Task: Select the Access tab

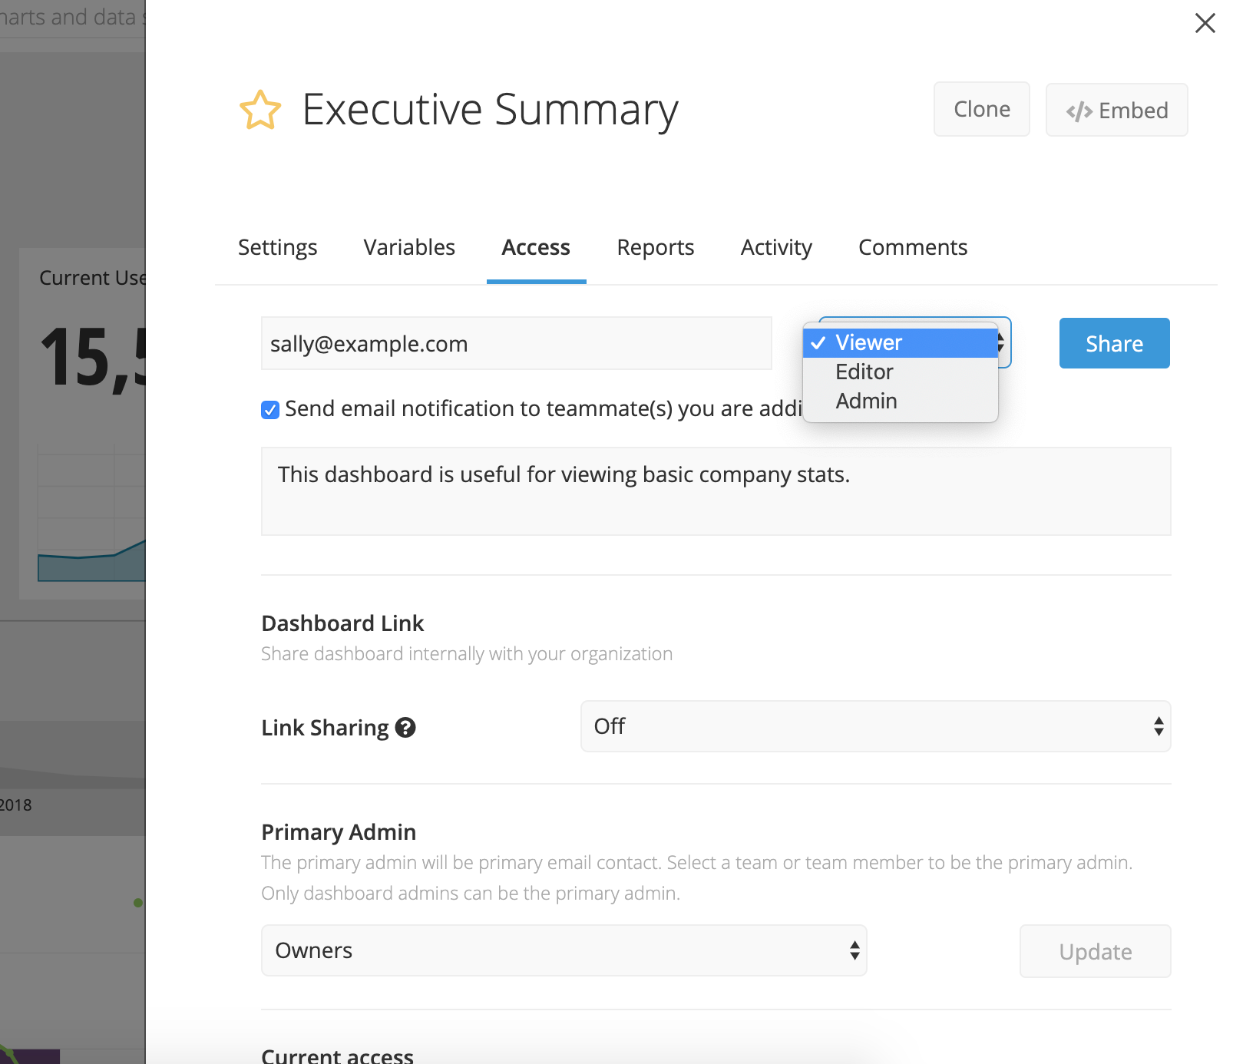Action: click(536, 247)
